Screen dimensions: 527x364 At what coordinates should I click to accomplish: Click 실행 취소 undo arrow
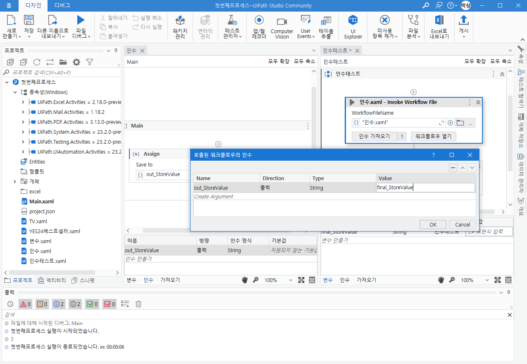point(136,18)
